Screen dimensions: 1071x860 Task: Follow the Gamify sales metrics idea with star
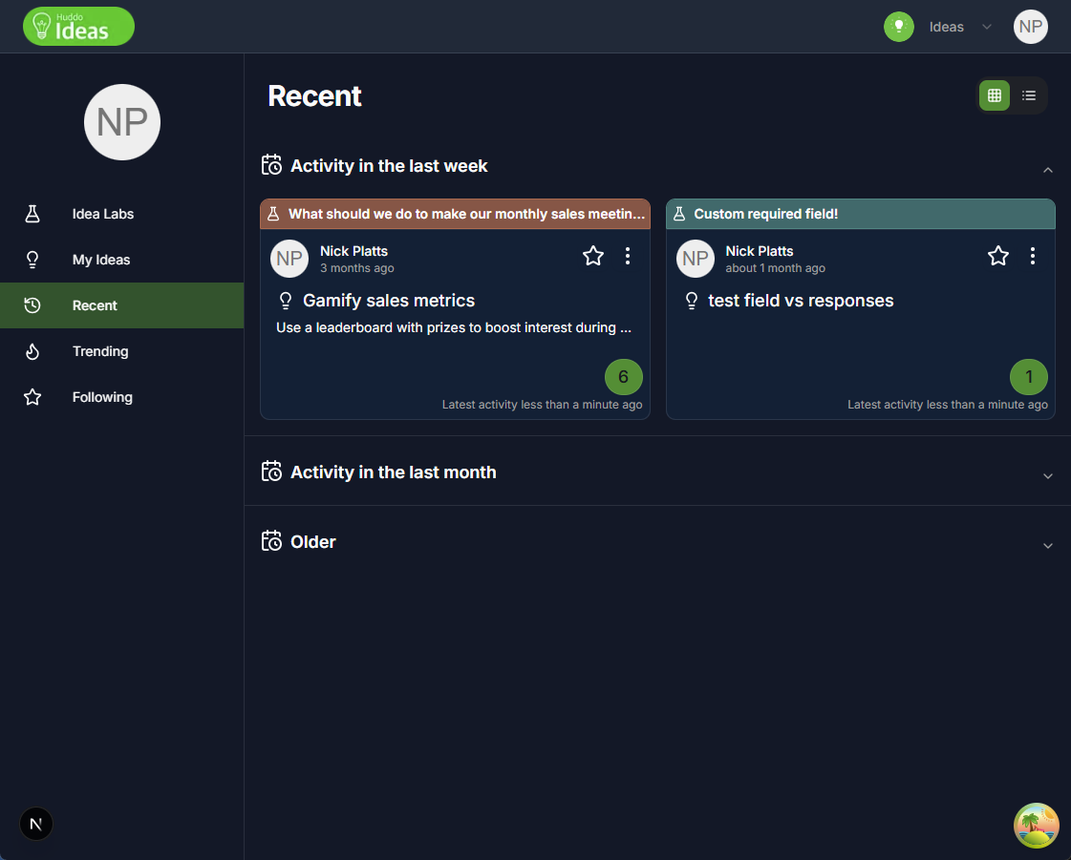point(593,256)
